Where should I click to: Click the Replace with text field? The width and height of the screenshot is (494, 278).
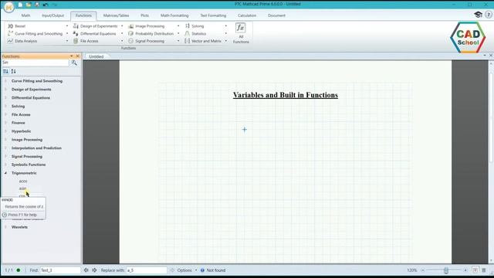point(147,270)
